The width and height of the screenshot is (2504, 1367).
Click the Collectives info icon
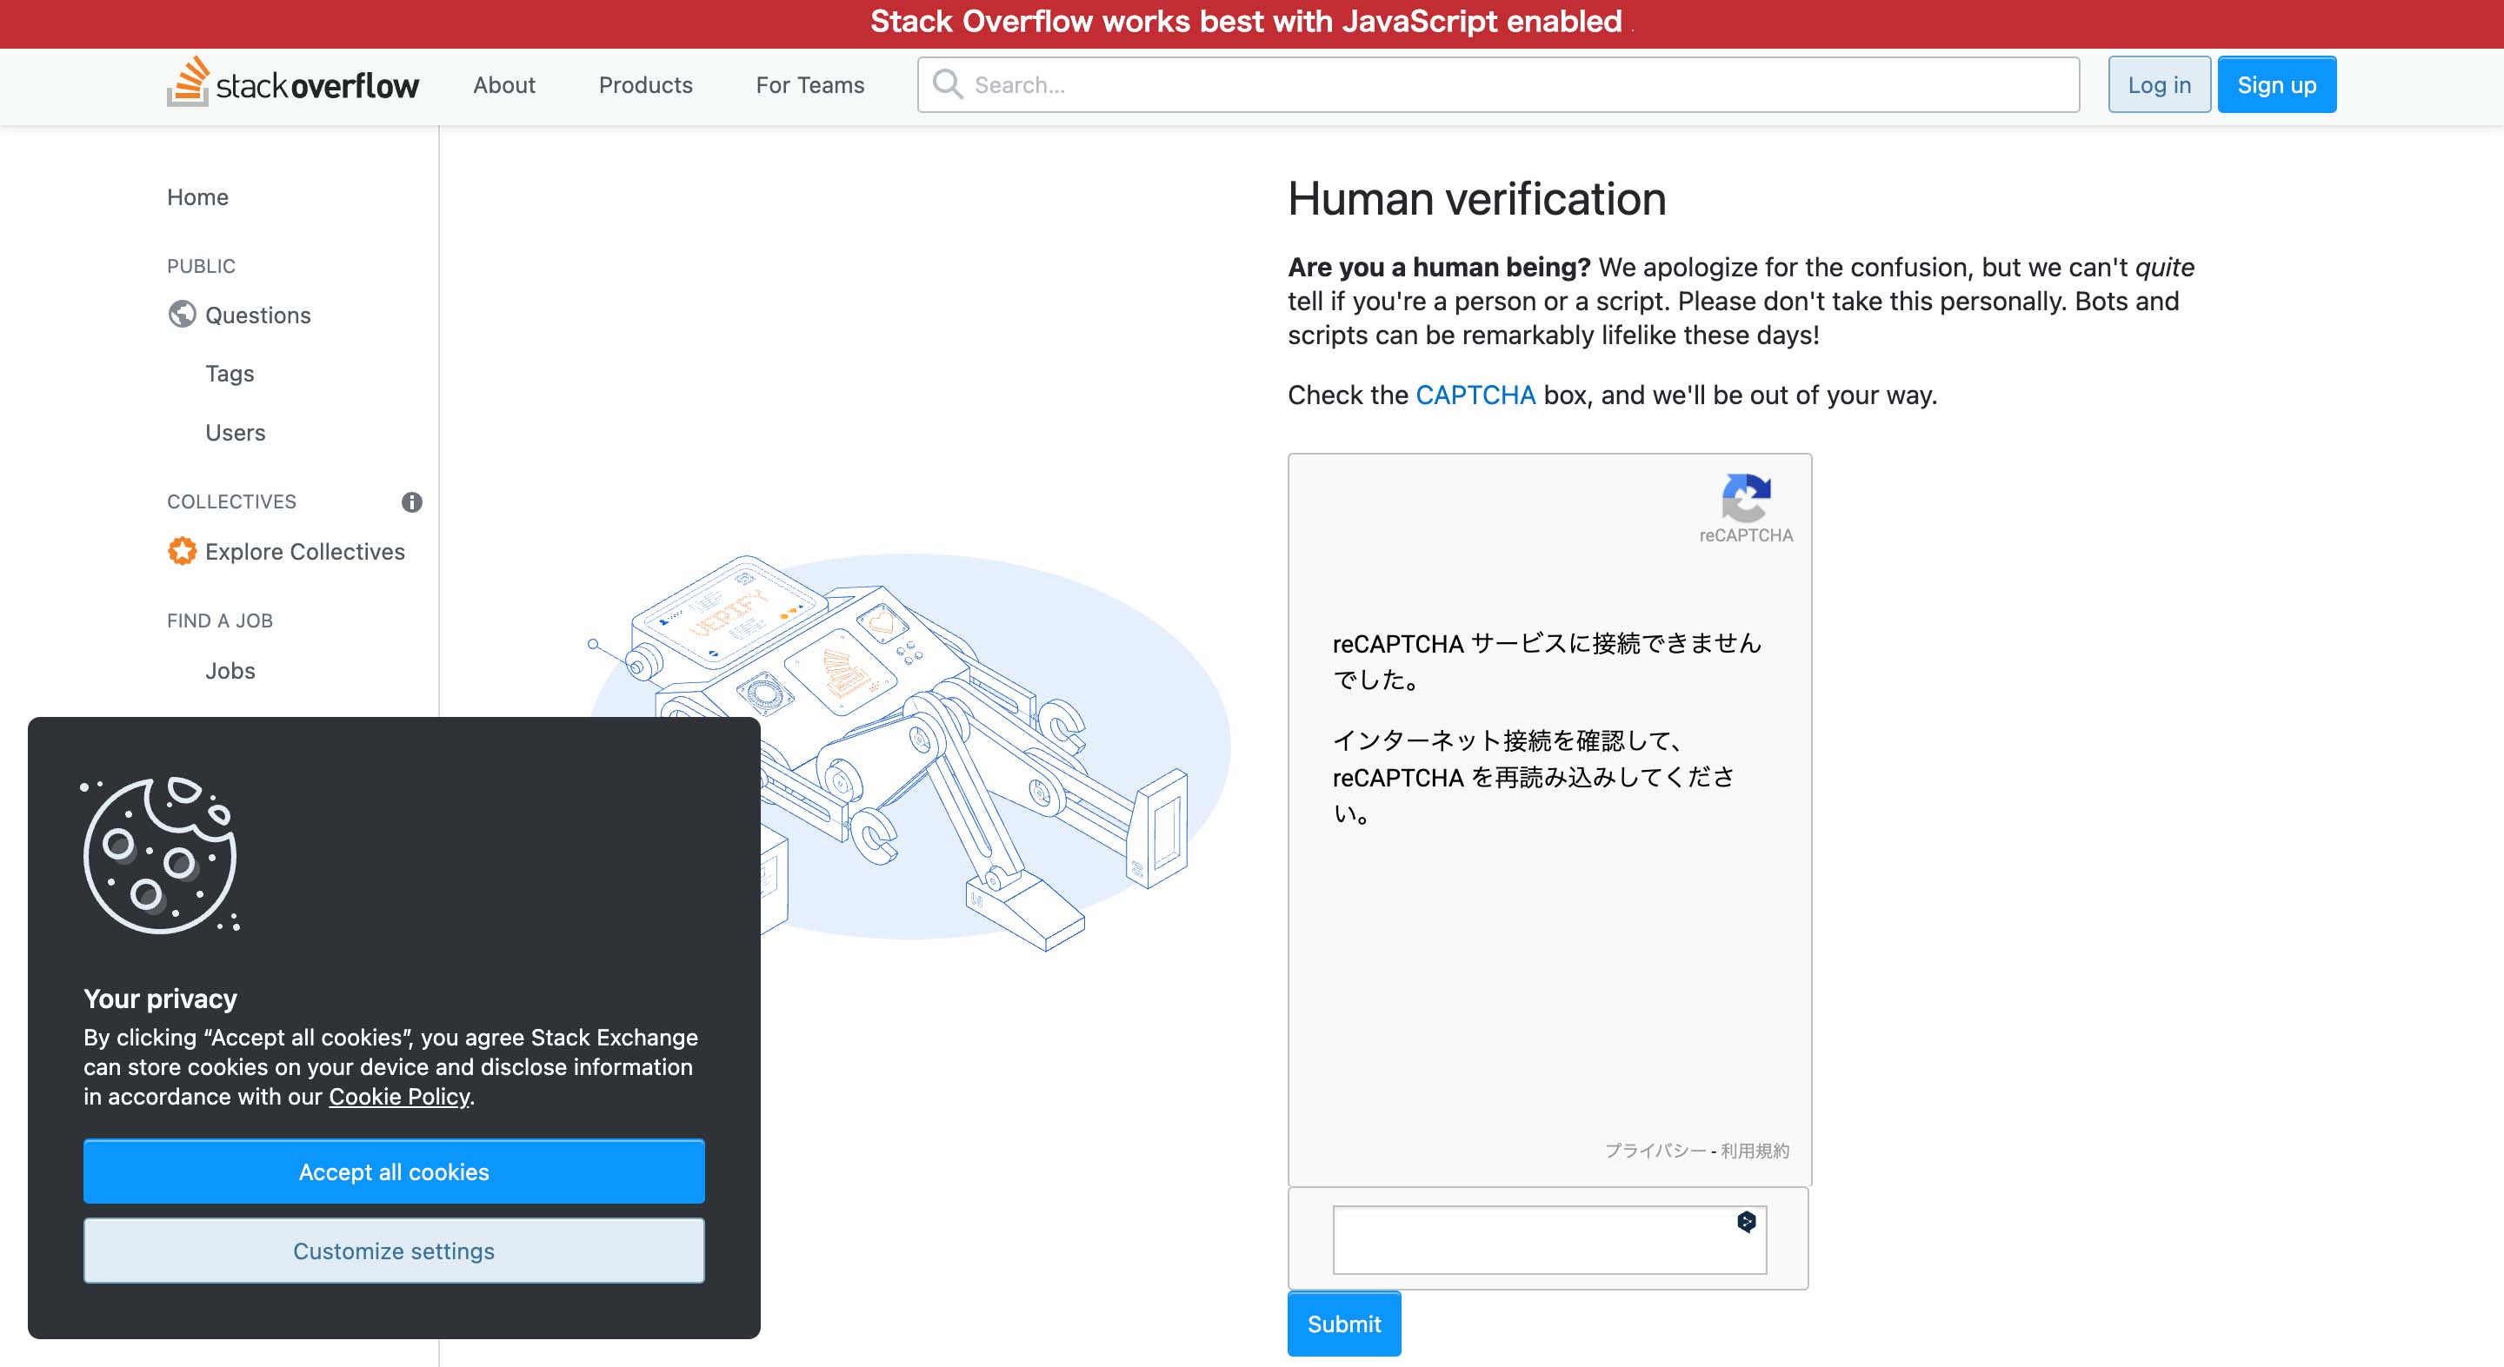[x=412, y=501]
